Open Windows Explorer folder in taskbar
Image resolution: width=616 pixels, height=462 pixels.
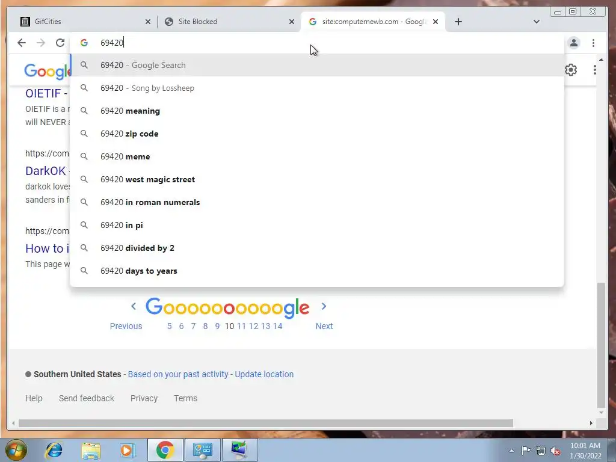91,451
